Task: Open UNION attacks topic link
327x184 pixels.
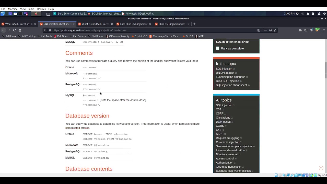Action: (x=225, y=73)
